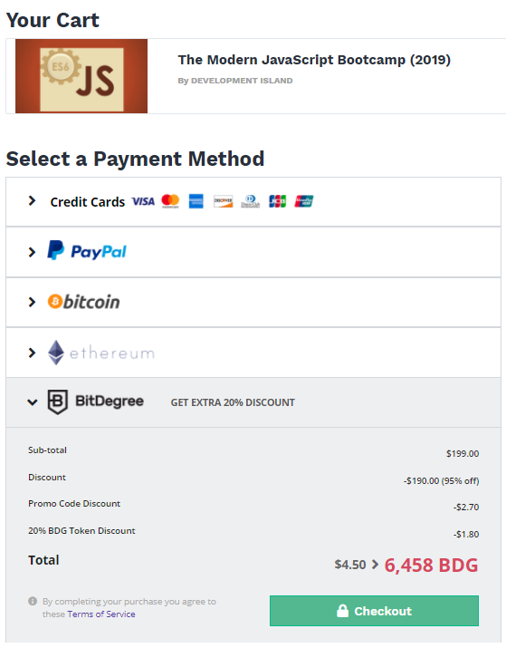The image size is (506, 648).
Task: Click the American Express card icon
Action: (x=196, y=201)
